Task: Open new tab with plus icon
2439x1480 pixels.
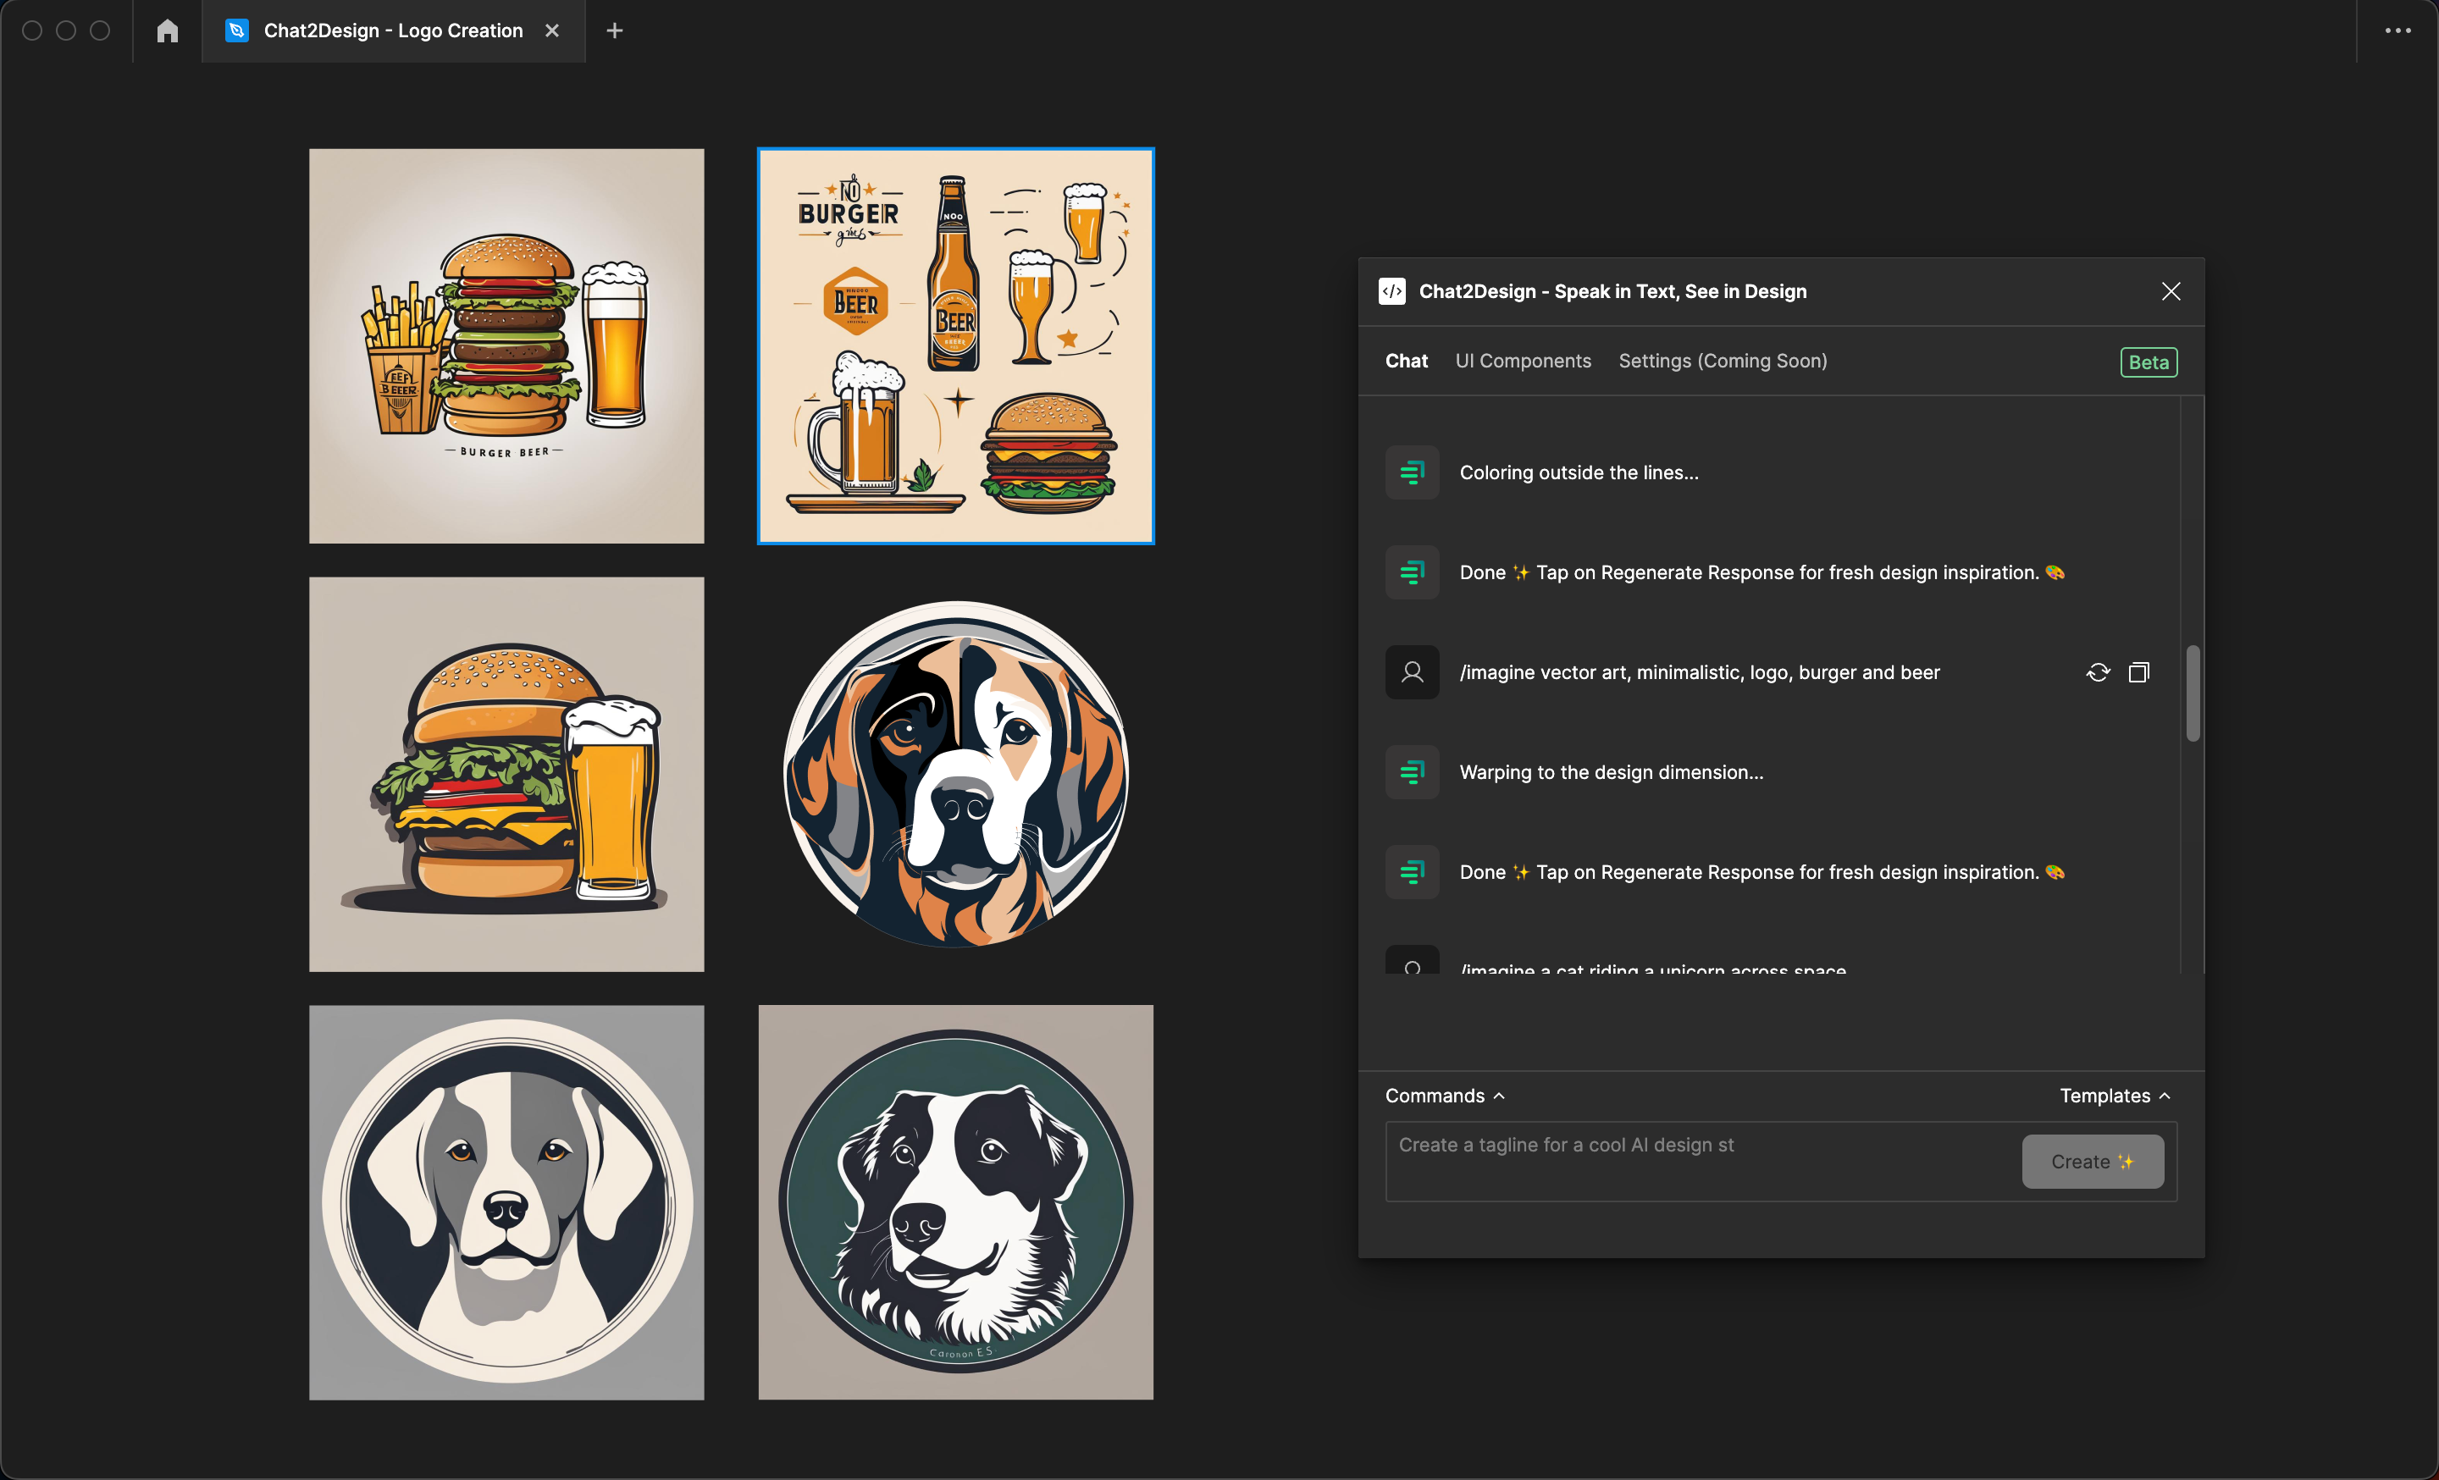Action: 615,30
